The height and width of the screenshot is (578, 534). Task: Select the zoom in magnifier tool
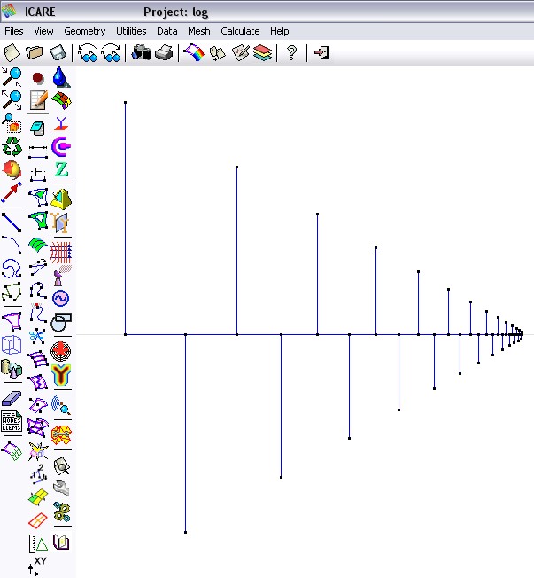click(12, 77)
